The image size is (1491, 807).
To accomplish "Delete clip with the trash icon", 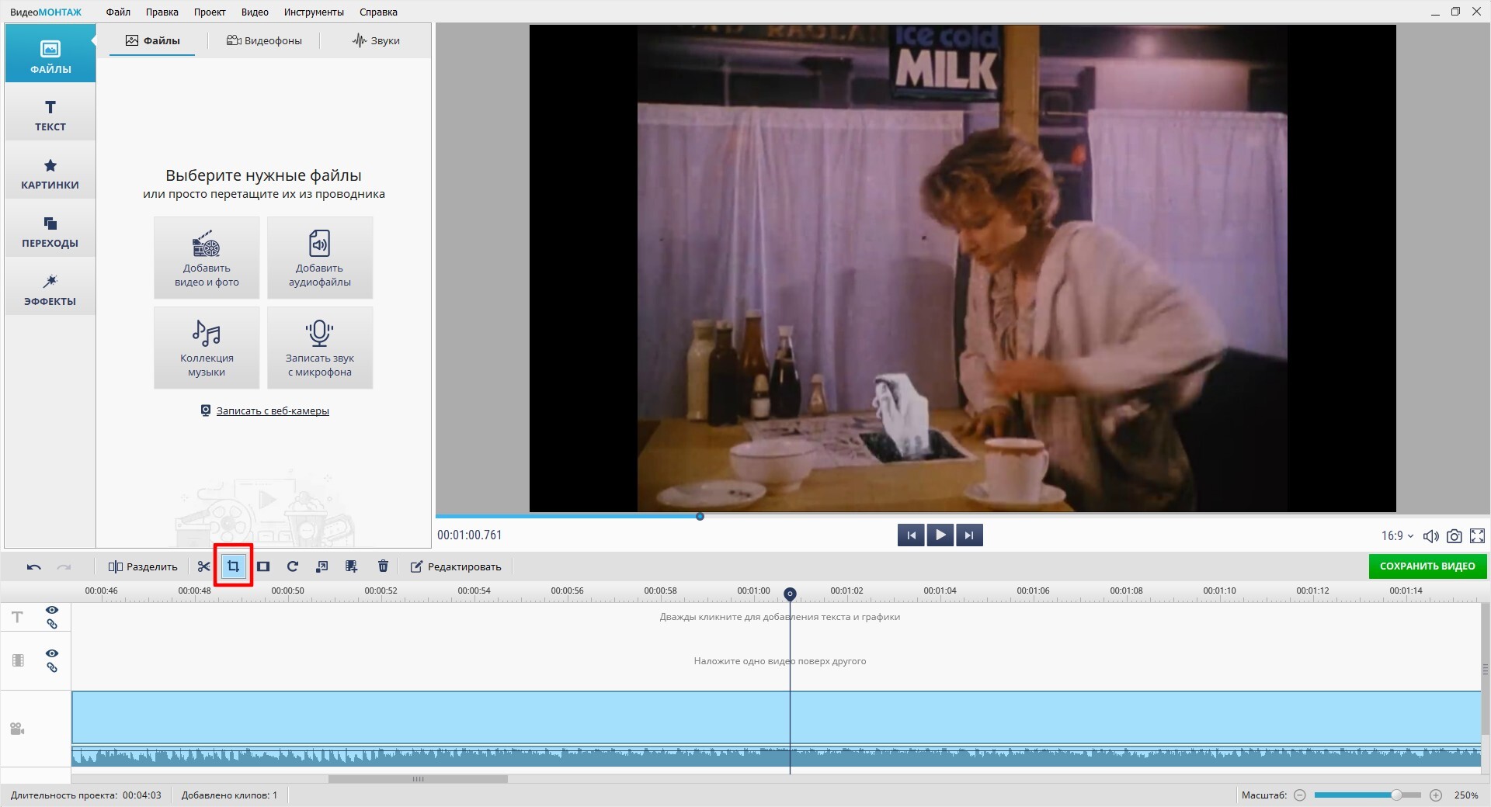I will [383, 566].
